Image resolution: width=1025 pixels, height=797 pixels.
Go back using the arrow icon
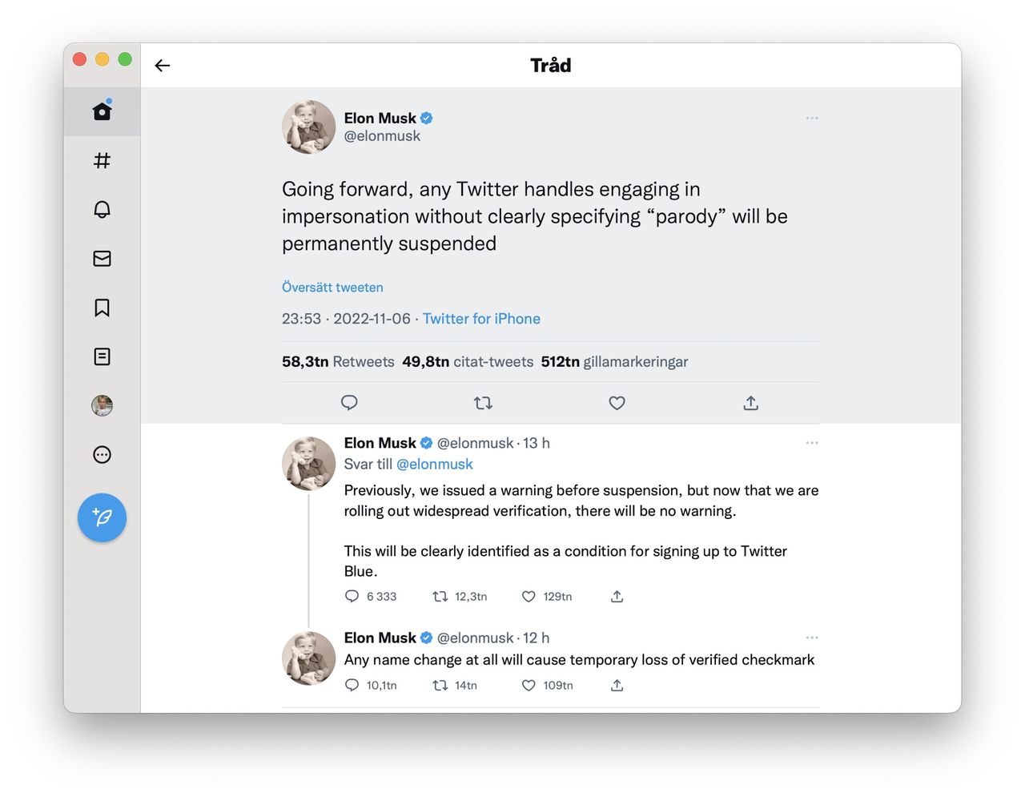point(163,66)
